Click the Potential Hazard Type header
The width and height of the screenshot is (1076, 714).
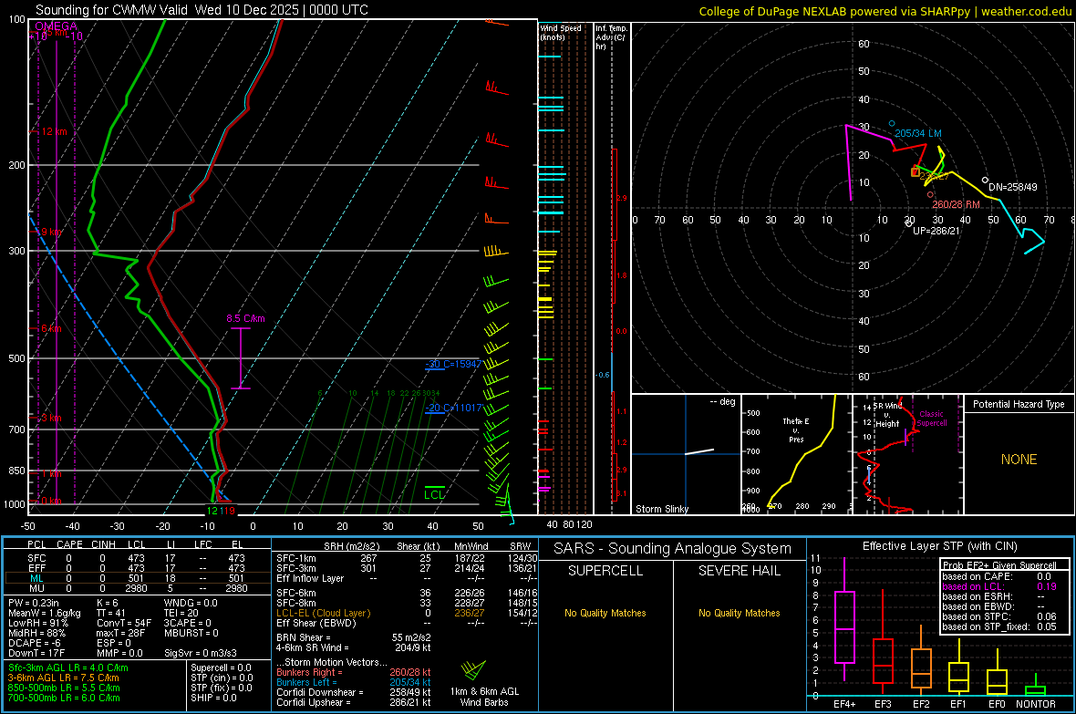[1019, 404]
